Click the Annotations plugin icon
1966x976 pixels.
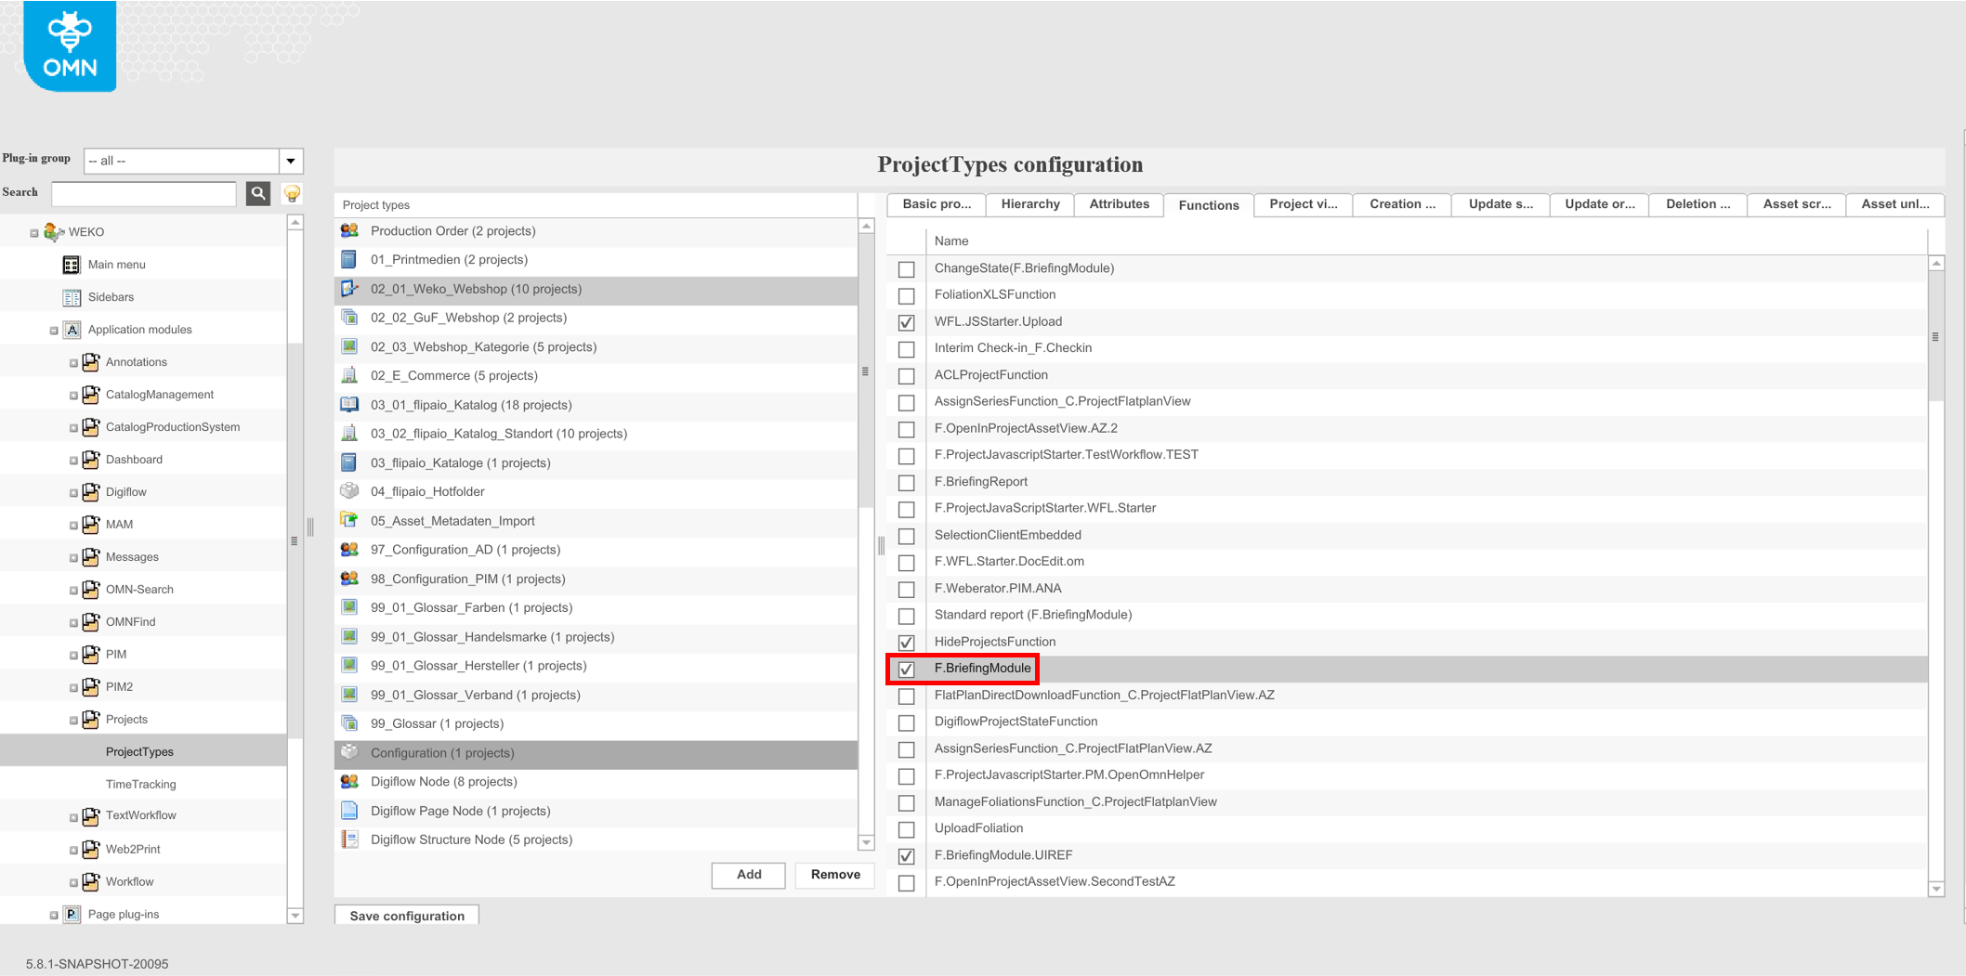pos(90,361)
